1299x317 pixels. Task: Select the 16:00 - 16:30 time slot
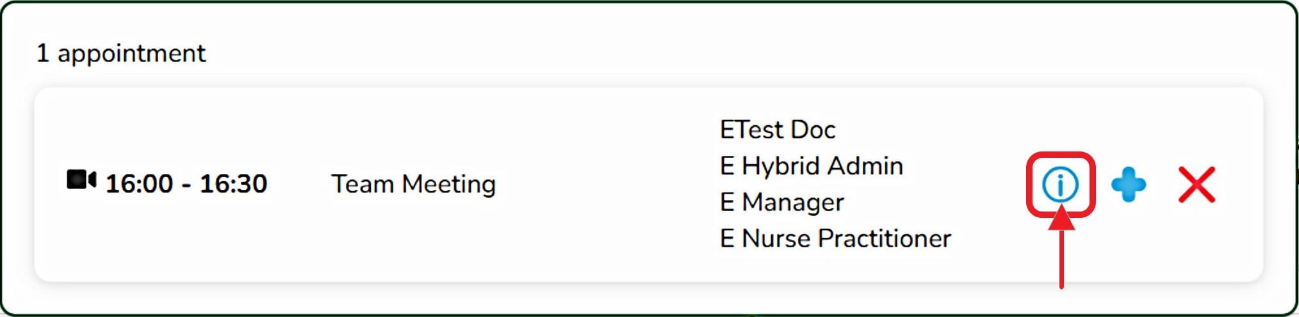click(x=186, y=184)
